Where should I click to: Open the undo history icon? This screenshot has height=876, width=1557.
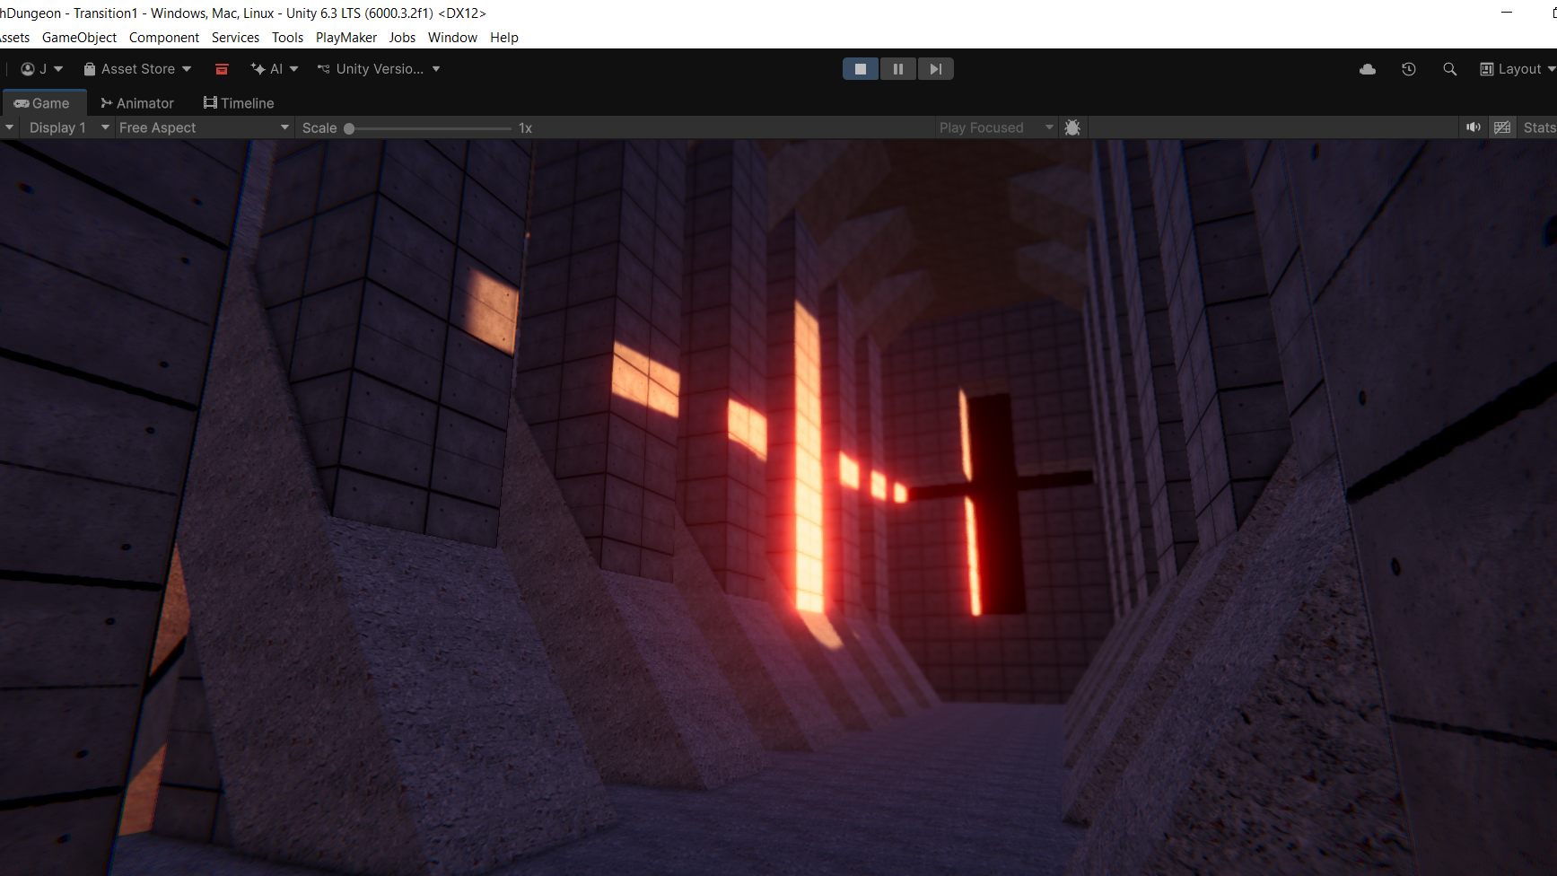(1409, 69)
